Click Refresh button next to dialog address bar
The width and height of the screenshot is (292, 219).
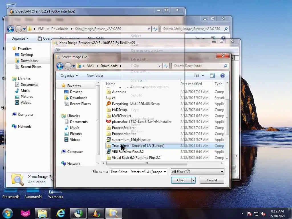(x=166, y=66)
